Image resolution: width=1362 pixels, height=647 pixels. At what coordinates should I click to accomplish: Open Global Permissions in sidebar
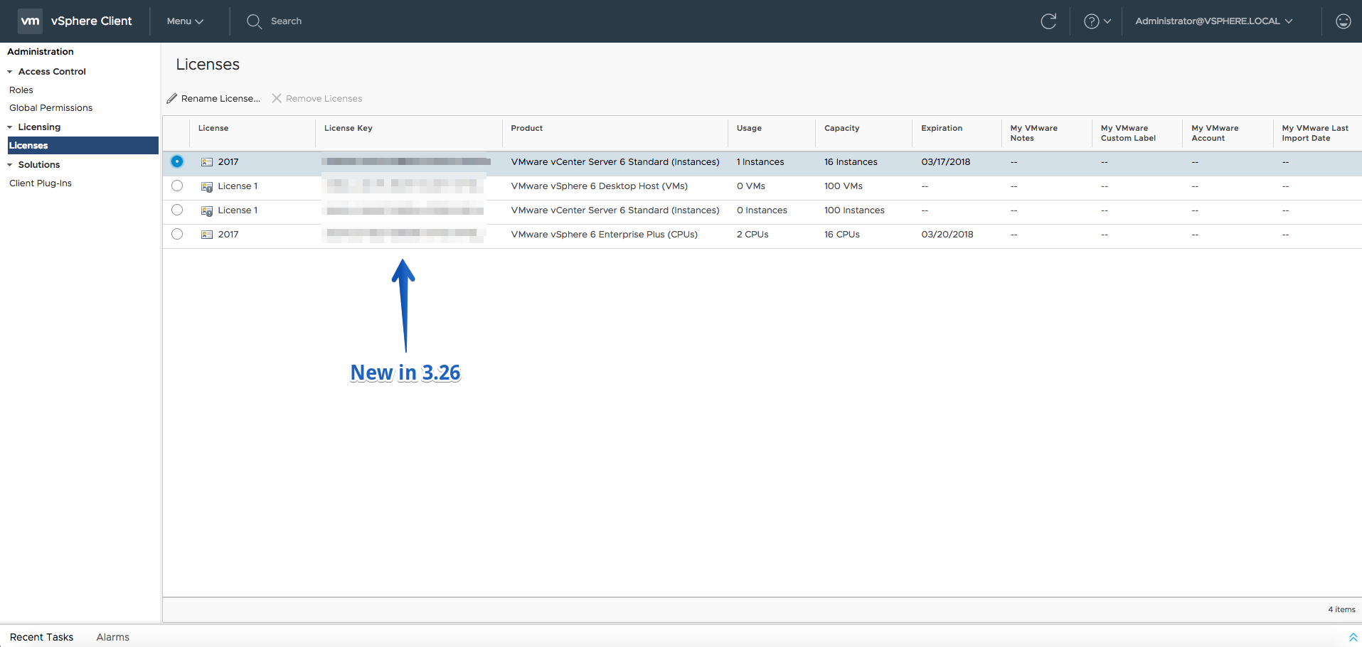click(x=50, y=108)
